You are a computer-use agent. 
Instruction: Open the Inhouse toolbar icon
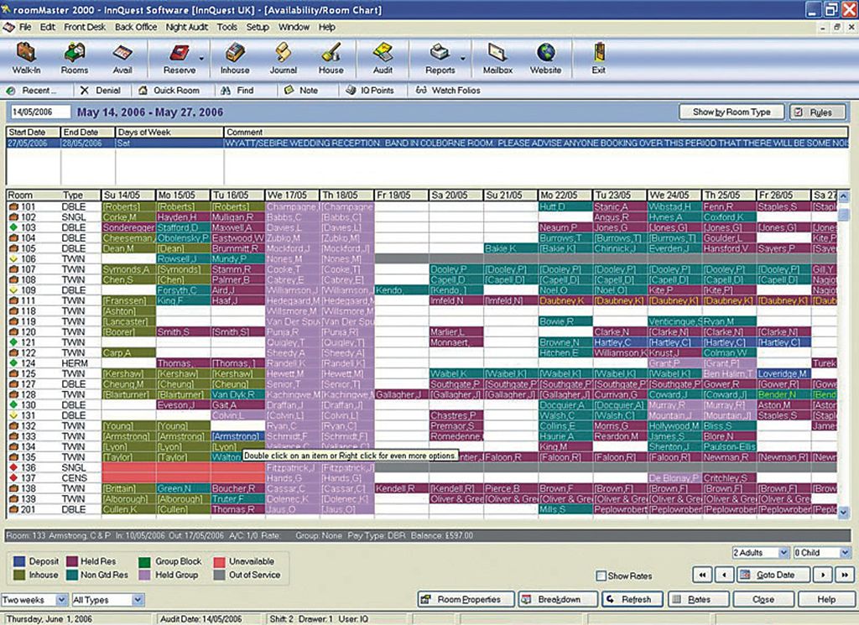(235, 58)
